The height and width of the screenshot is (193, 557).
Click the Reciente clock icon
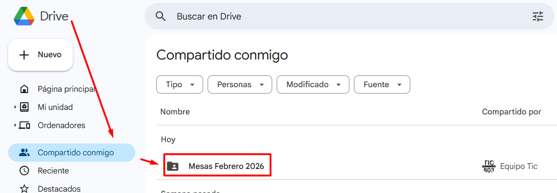click(25, 171)
